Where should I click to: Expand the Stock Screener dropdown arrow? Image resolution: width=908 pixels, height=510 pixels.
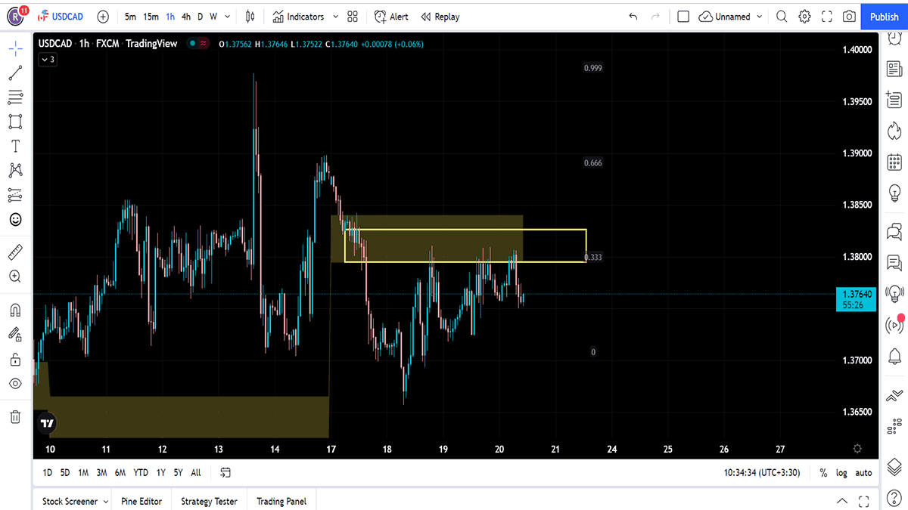pyautogui.click(x=105, y=502)
